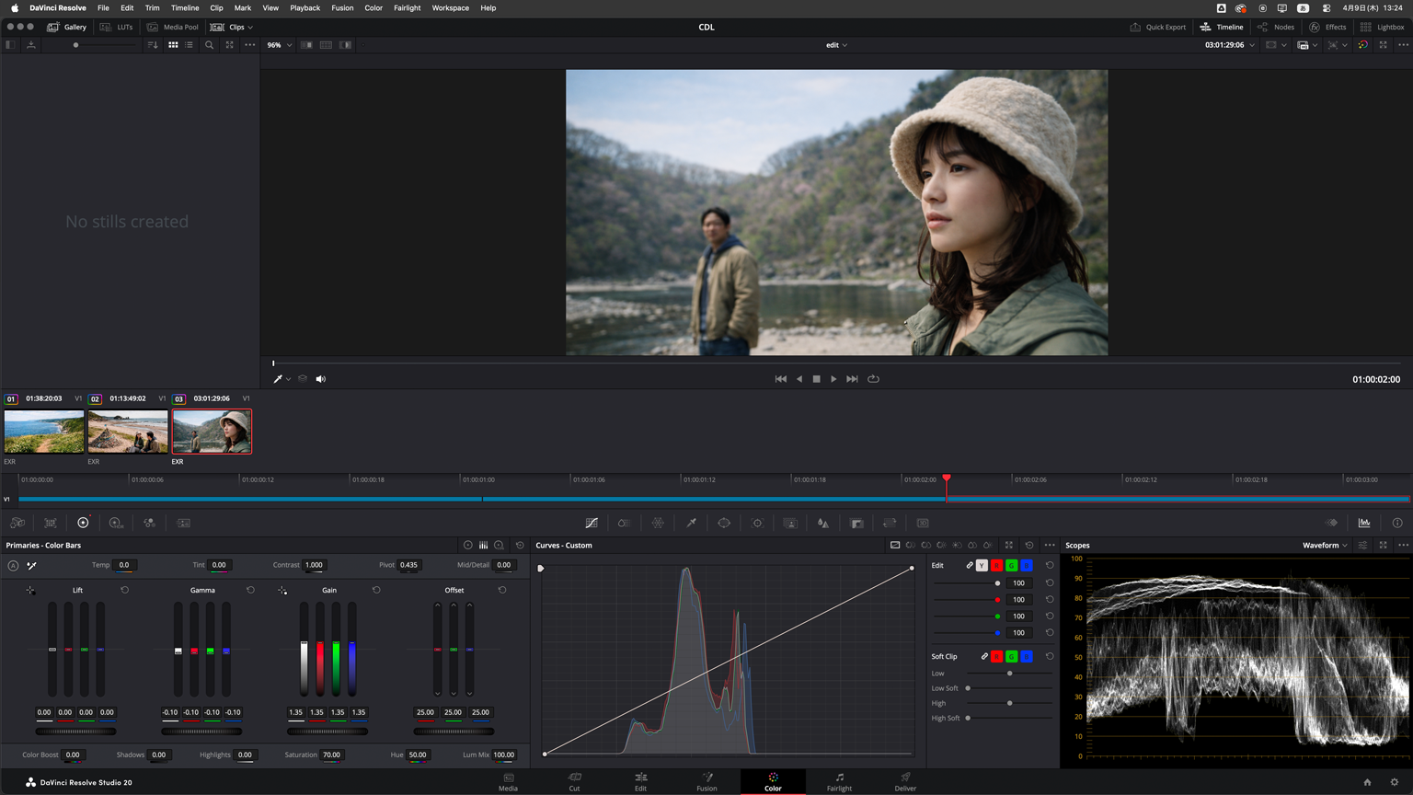The image size is (1413, 795).
Task: Open the Power Window palette
Action: pos(724,523)
